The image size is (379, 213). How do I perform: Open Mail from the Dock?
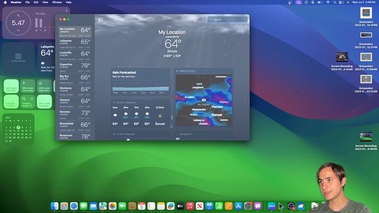click(x=94, y=206)
